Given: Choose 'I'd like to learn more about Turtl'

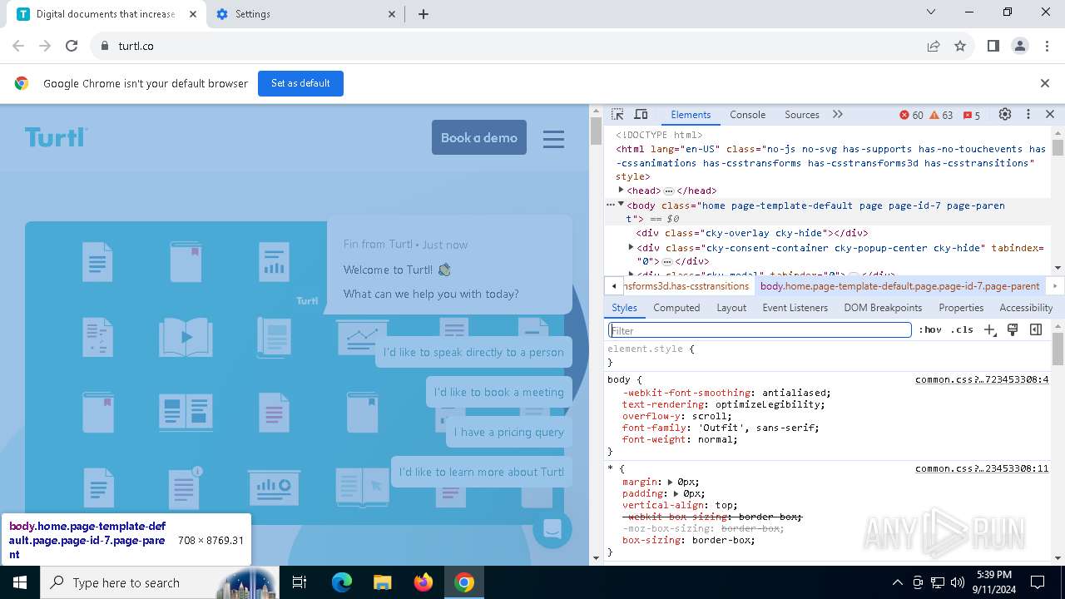Looking at the screenshot, I should [x=482, y=472].
